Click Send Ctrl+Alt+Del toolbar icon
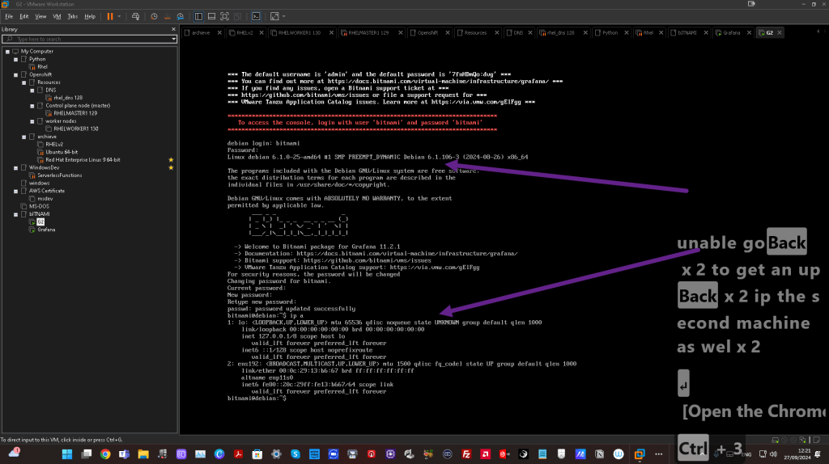829x464 pixels. tap(135, 16)
